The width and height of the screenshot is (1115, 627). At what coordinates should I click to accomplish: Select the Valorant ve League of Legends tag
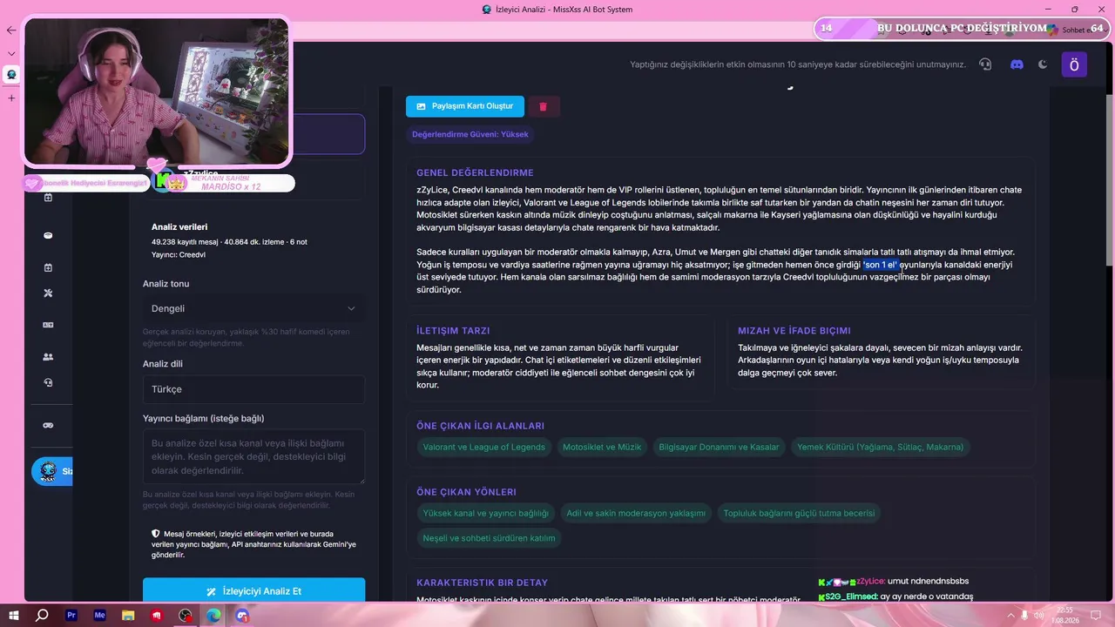click(484, 448)
